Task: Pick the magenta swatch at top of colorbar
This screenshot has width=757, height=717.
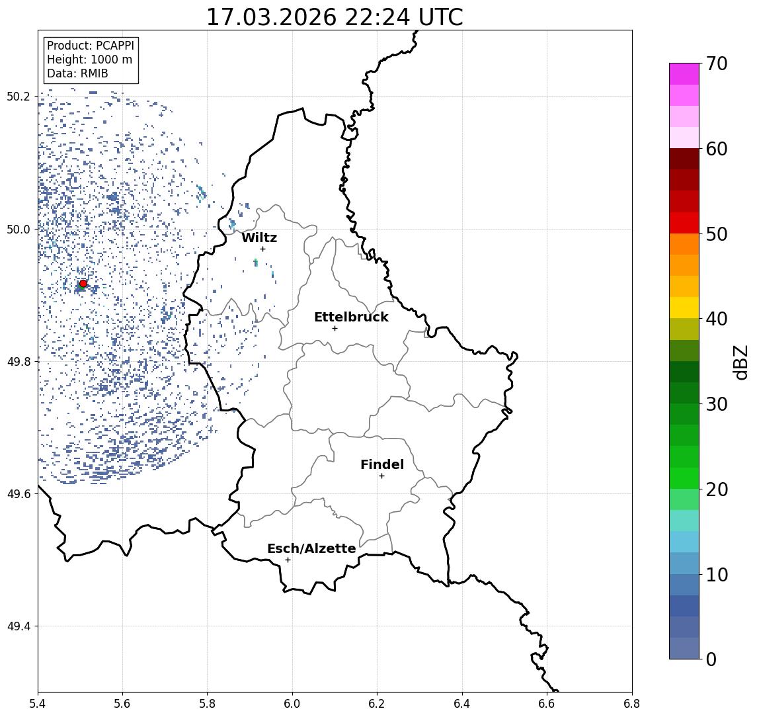Action: pyautogui.click(x=684, y=74)
